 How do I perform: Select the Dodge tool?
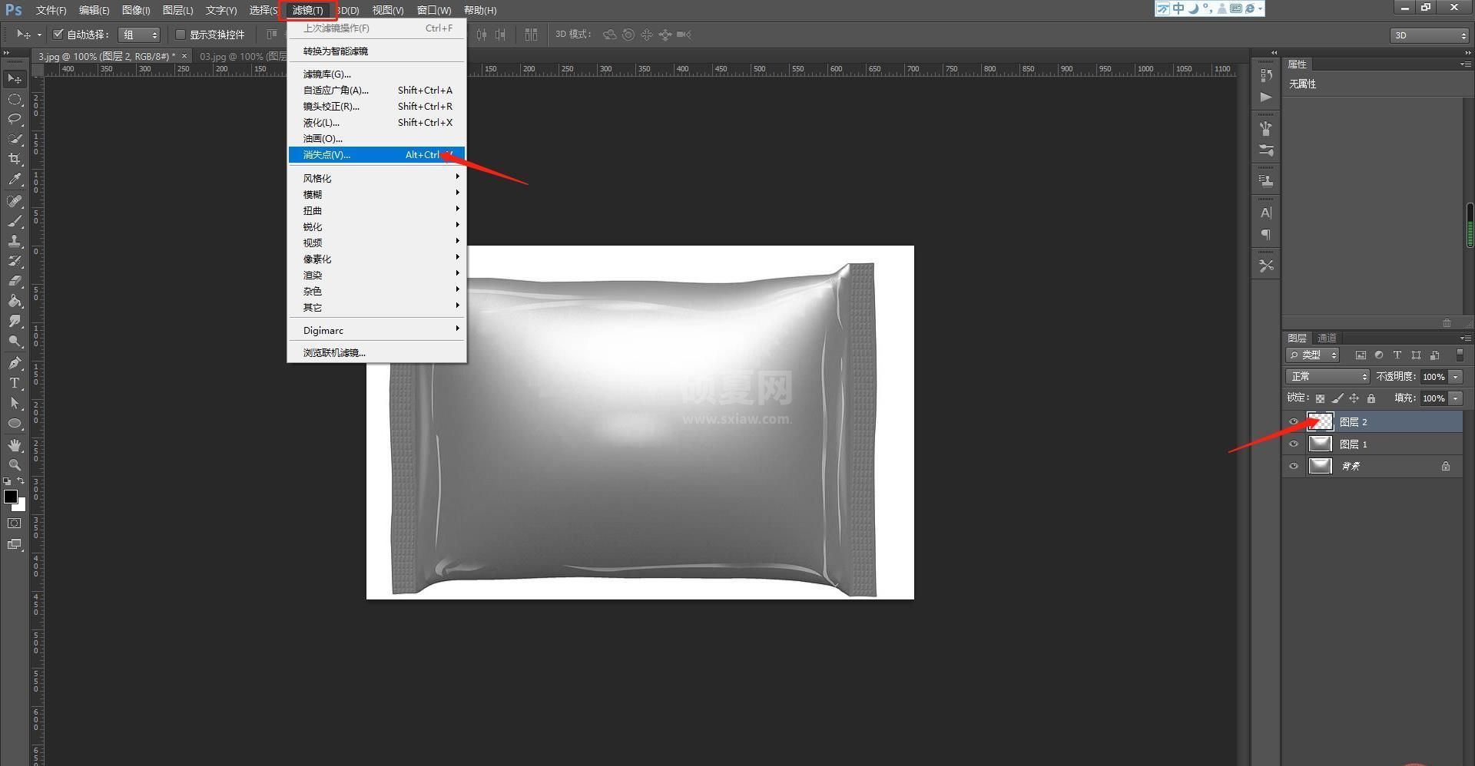tap(15, 341)
